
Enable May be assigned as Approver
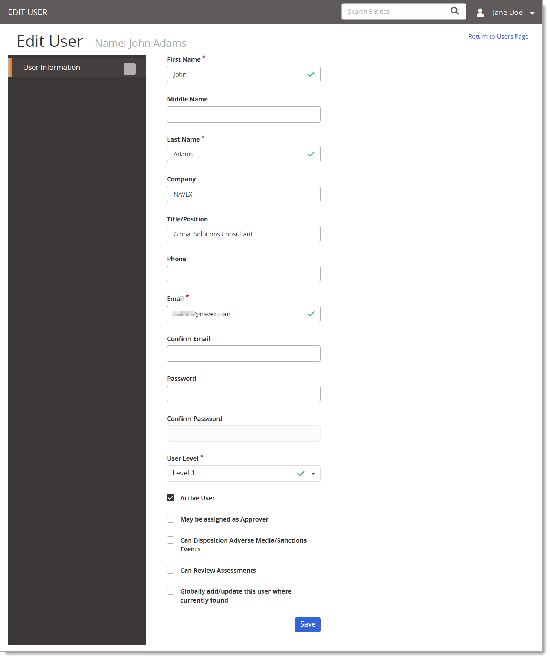tap(171, 519)
